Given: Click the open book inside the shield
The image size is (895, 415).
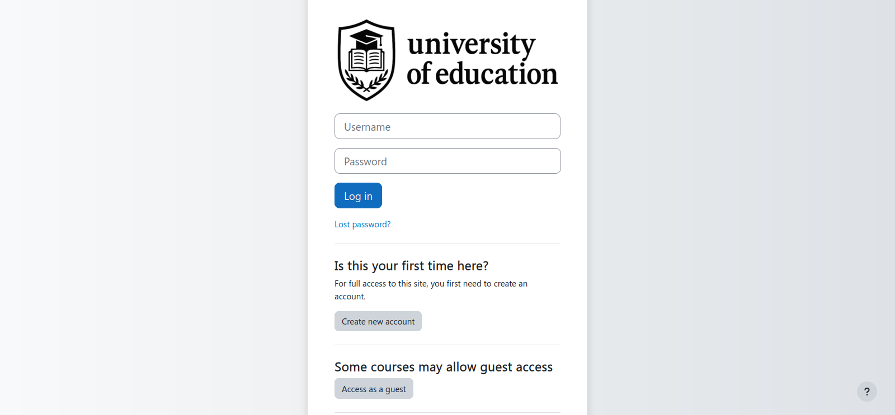Looking at the screenshot, I should click(x=366, y=59).
